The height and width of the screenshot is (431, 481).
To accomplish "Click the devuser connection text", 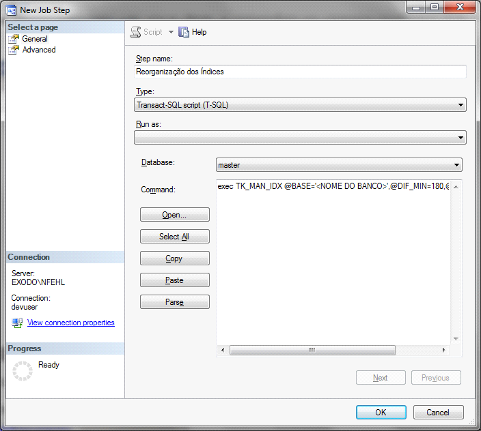I will 25,307.
